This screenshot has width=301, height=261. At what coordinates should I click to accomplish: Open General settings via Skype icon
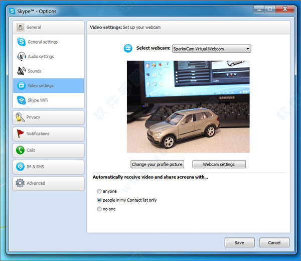[21, 42]
